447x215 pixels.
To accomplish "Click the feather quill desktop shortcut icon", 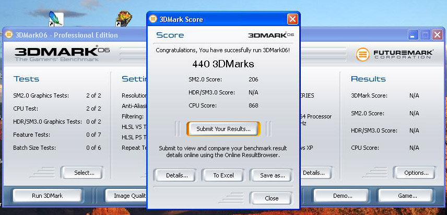I will (56, 19).
